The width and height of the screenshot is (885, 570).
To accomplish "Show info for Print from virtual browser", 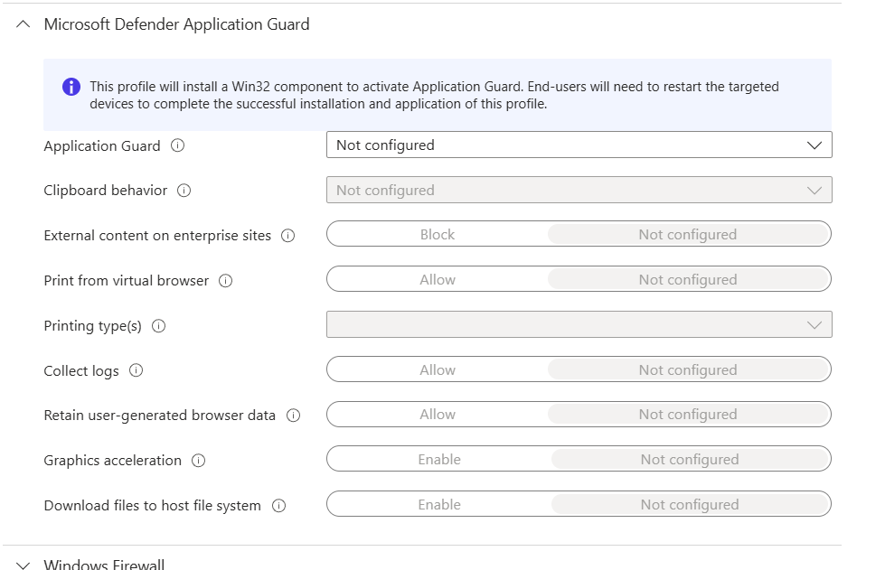I will [226, 281].
